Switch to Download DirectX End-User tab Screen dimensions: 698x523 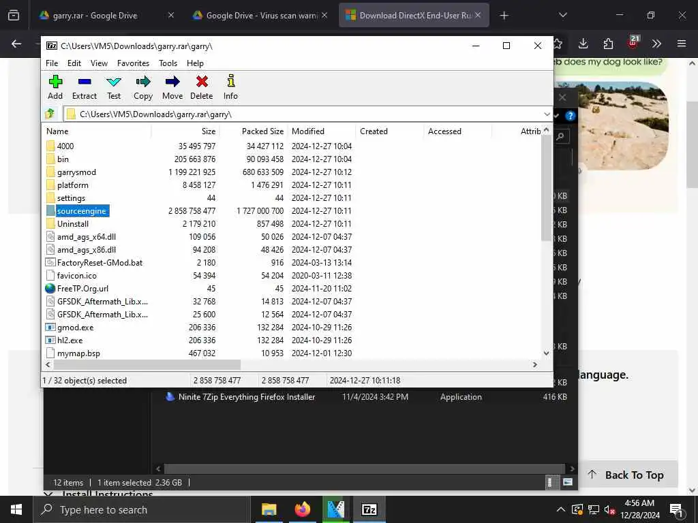414,16
